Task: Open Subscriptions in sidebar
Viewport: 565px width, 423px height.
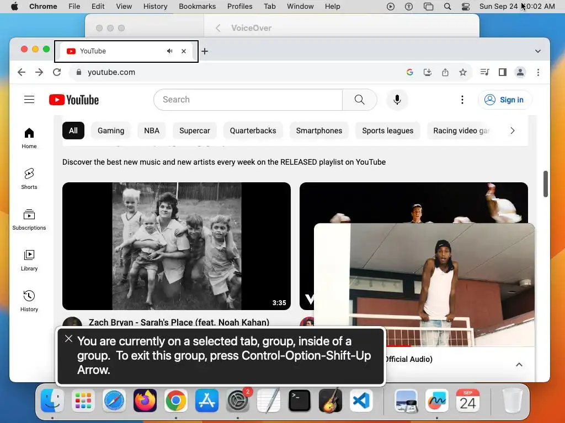Action: point(29,219)
